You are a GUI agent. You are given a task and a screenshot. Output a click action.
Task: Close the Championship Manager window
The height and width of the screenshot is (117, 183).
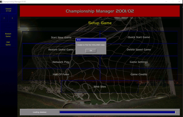tap(179, 2)
